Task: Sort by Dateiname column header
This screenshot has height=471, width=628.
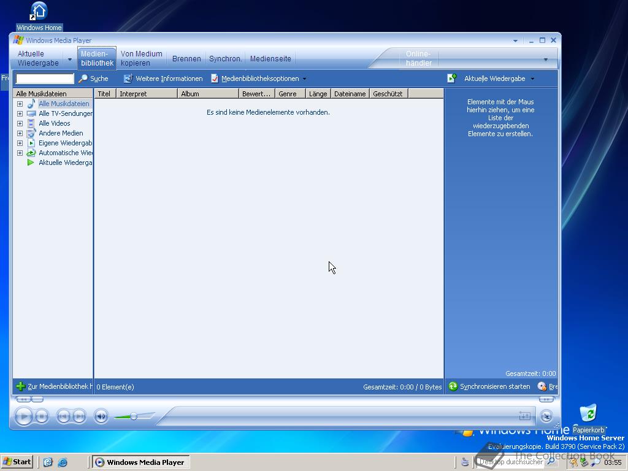Action: 350,94
